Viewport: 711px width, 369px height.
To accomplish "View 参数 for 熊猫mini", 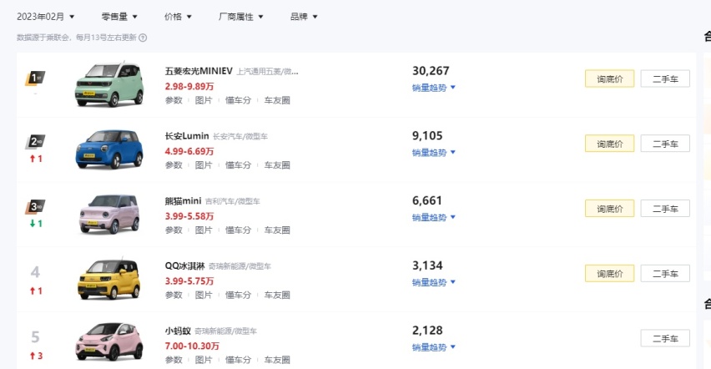I will [174, 230].
